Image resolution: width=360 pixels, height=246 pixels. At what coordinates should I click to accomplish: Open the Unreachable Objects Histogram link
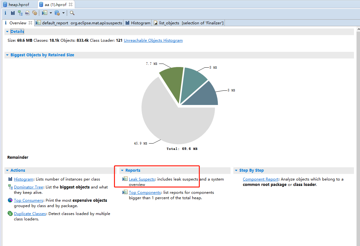[153, 40]
